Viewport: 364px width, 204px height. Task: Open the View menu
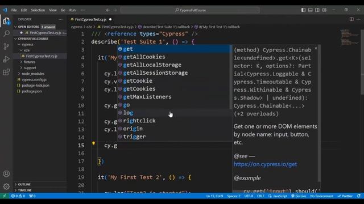click(53, 10)
